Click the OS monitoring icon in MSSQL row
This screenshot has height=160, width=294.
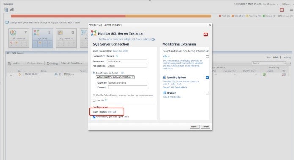point(284,74)
